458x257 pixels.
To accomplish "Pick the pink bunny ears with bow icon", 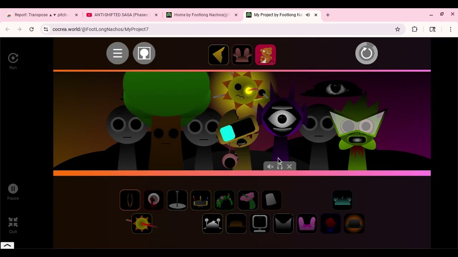I will (x=307, y=223).
